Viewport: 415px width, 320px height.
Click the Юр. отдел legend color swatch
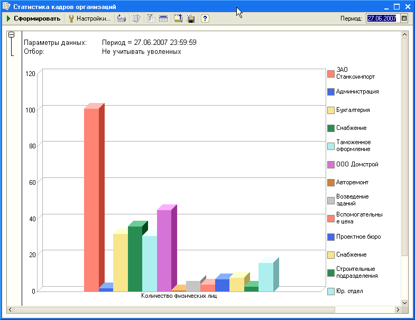click(x=331, y=291)
